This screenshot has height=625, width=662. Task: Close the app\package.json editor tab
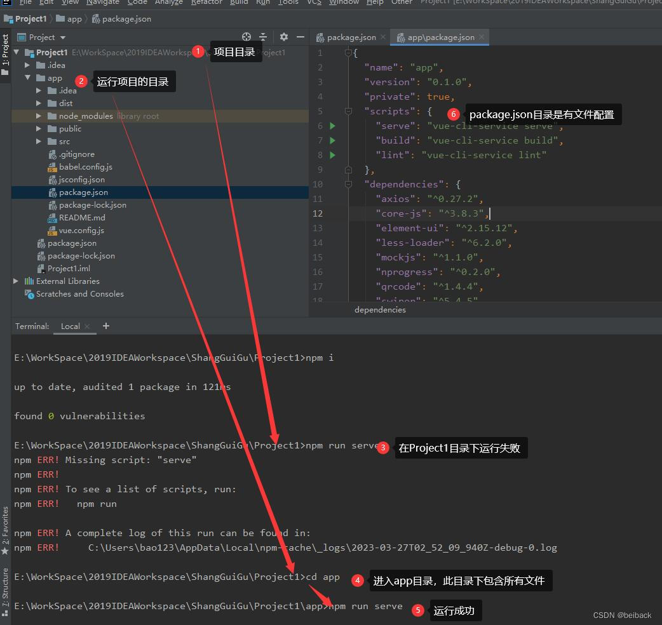(482, 37)
